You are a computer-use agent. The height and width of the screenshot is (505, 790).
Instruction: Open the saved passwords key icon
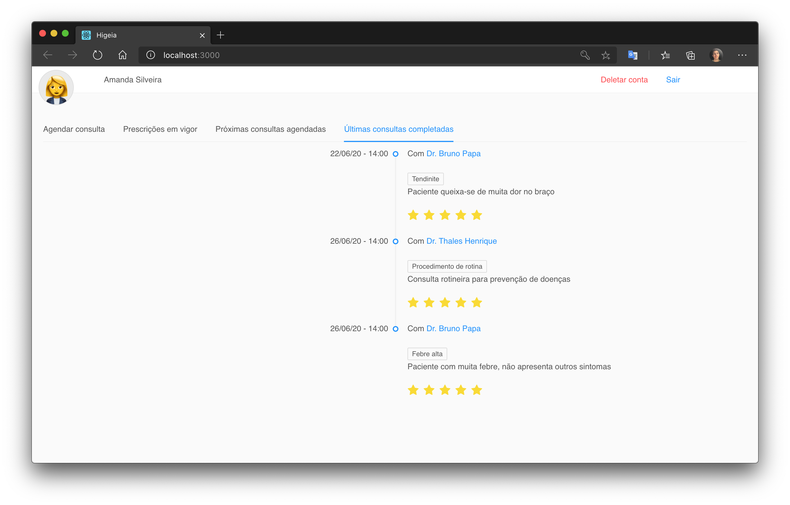coord(585,55)
